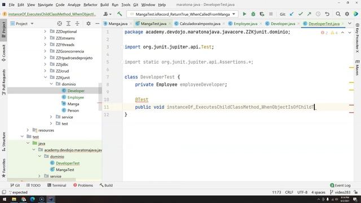Go to previous highlighted error arrow in editor

pyautogui.click(x=342, y=33)
